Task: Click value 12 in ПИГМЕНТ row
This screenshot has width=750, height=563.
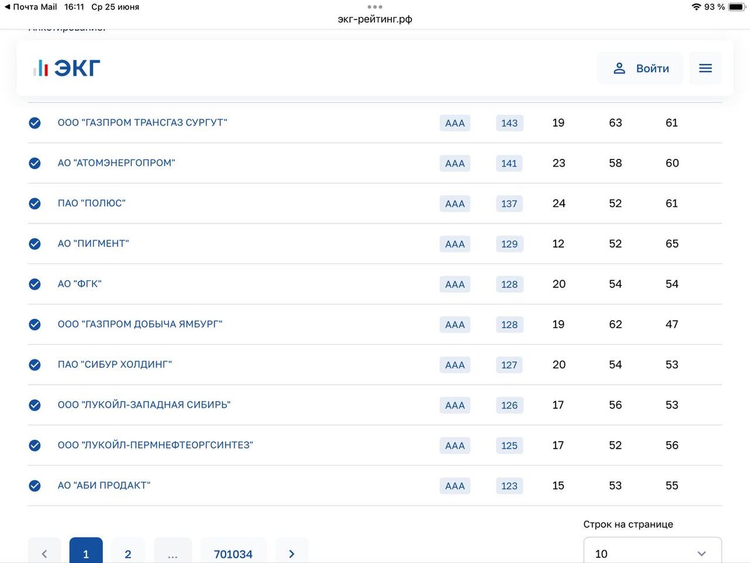Action: (558, 244)
